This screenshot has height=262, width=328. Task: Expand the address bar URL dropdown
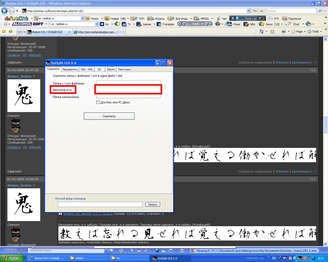pos(249,11)
